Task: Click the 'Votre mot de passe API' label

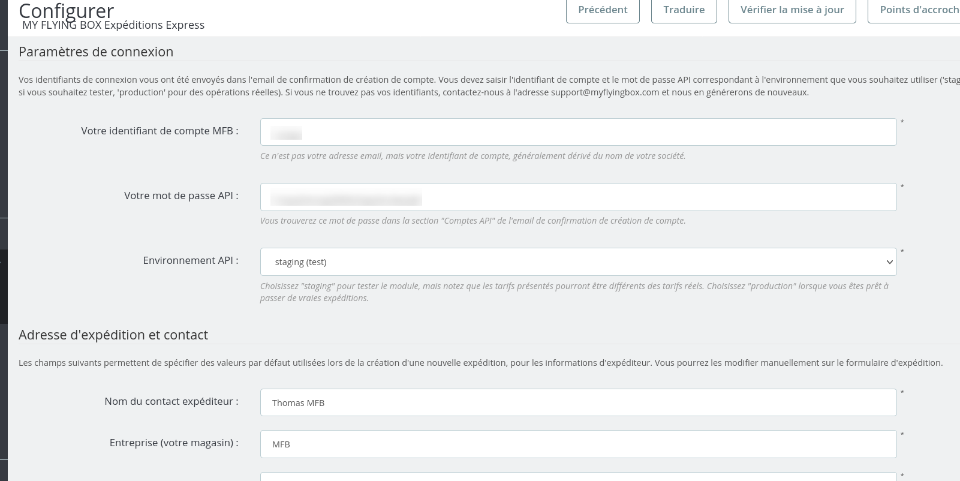Action: [181, 196]
